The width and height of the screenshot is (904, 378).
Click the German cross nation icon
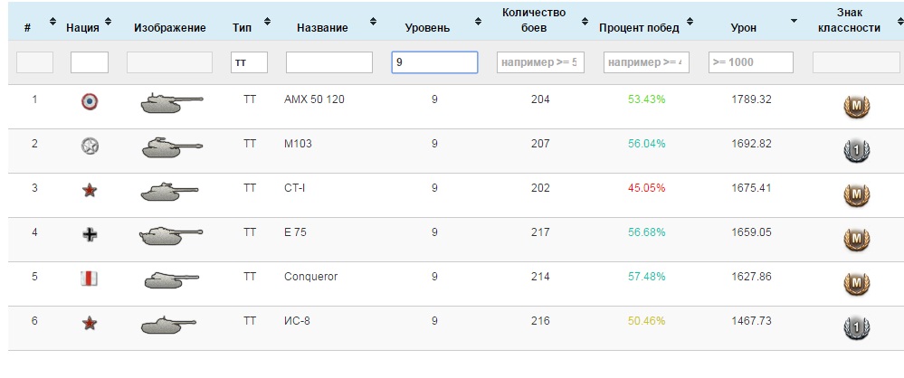pyautogui.click(x=90, y=234)
